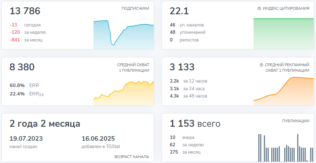316x163 pixels.
Task: Click the 13 786 subscribers total
Action: coord(25,11)
